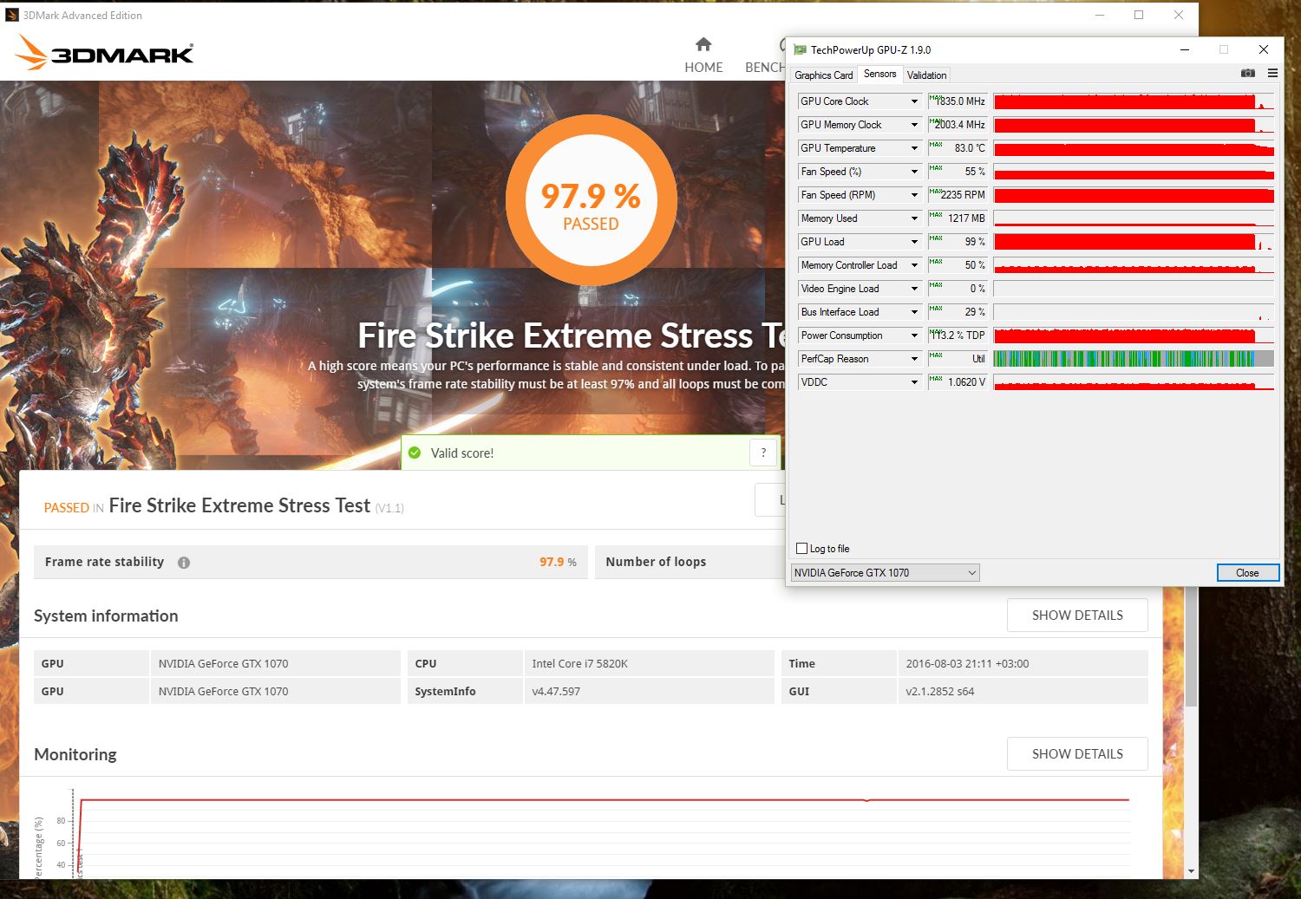Open the VDDC sensor dropdown

click(x=914, y=382)
